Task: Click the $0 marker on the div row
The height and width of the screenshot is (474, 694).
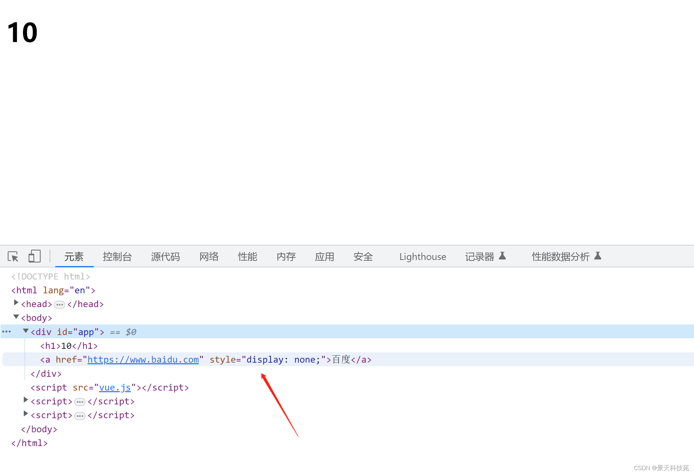Action: click(131, 332)
